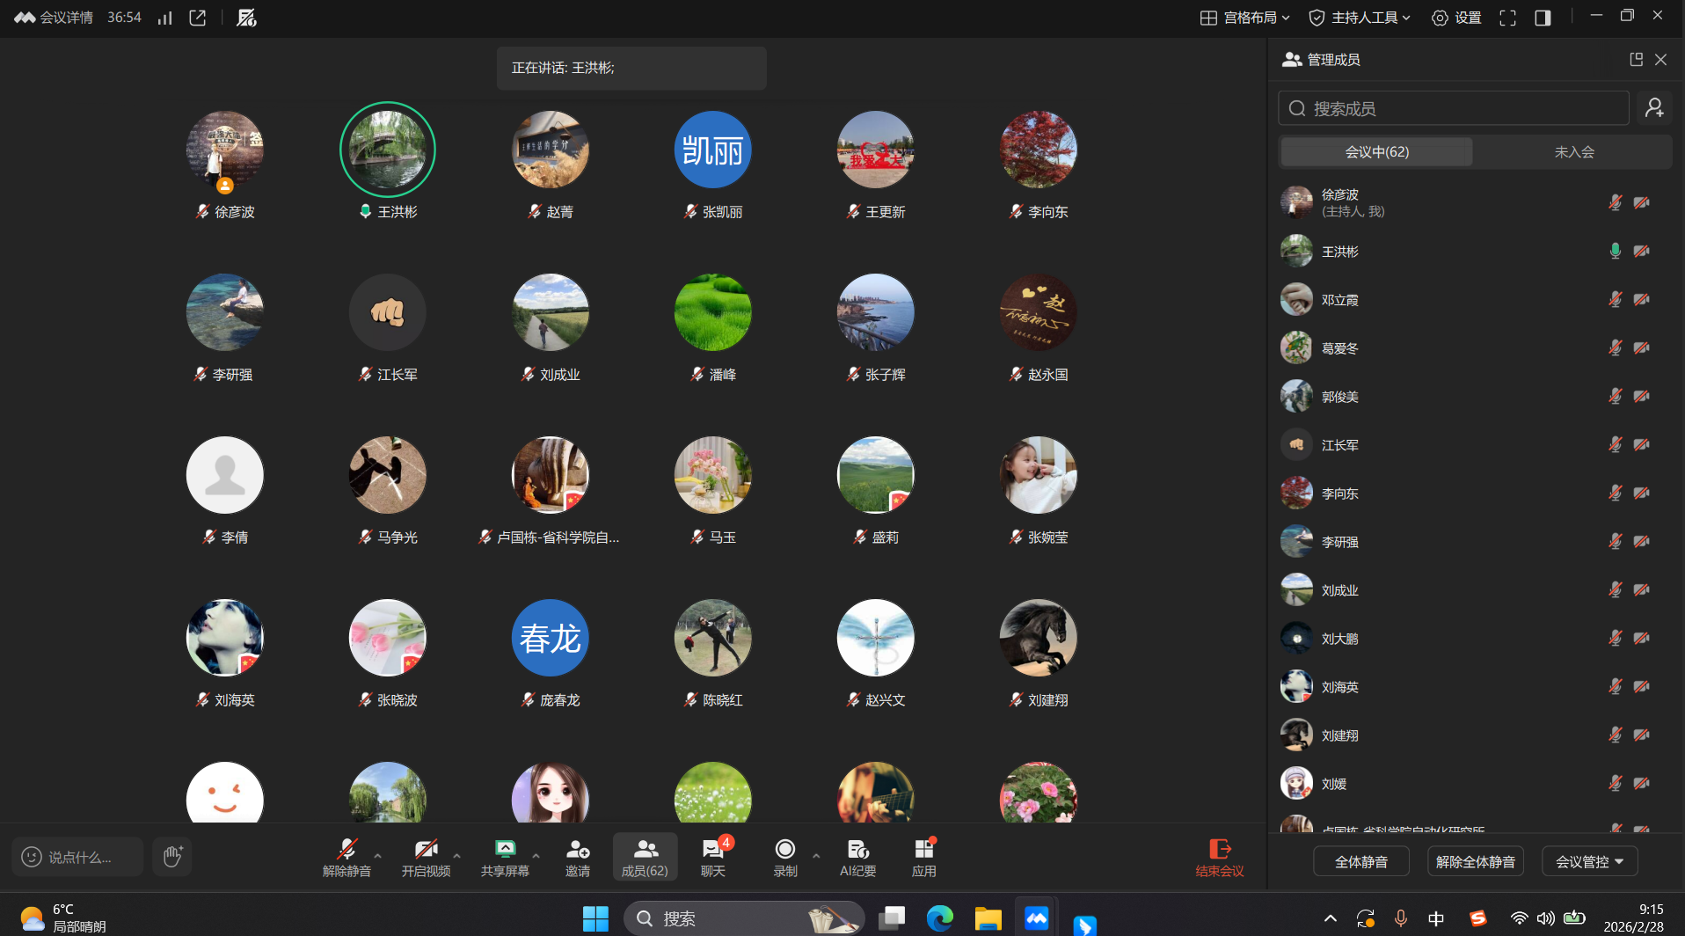Open the host tools dropdown
The image size is (1685, 936).
tap(1360, 18)
